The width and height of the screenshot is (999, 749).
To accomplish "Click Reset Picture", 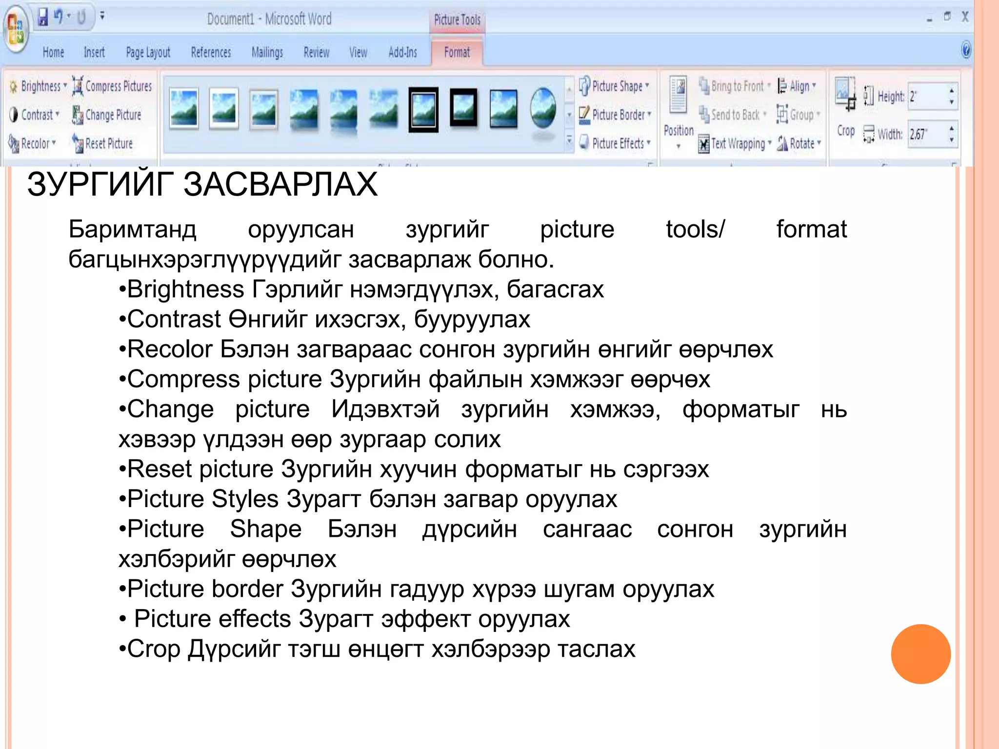I will pos(102,143).
